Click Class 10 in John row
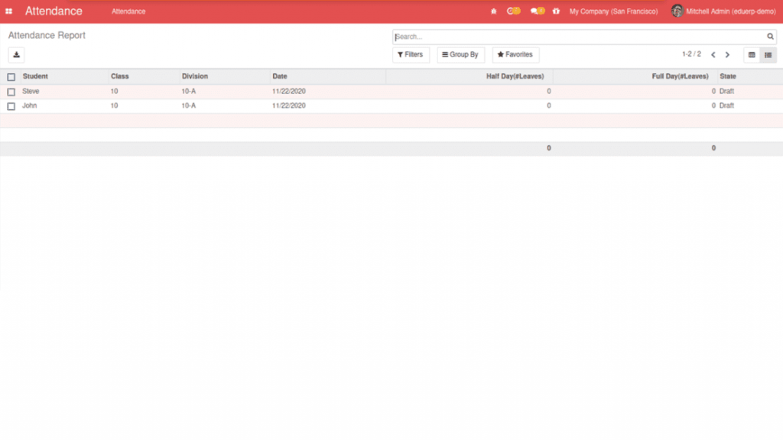The width and height of the screenshot is (783, 440). [115, 105]
